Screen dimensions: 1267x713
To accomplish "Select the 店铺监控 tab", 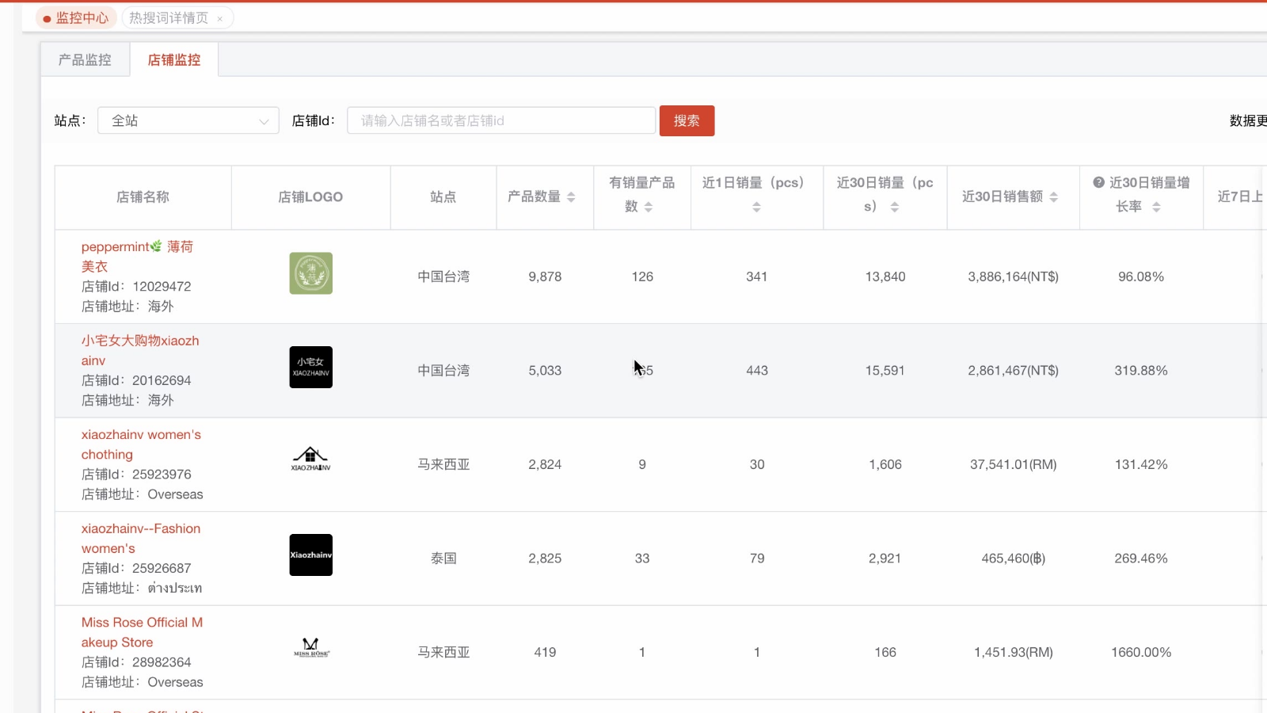I will [174, 60].
